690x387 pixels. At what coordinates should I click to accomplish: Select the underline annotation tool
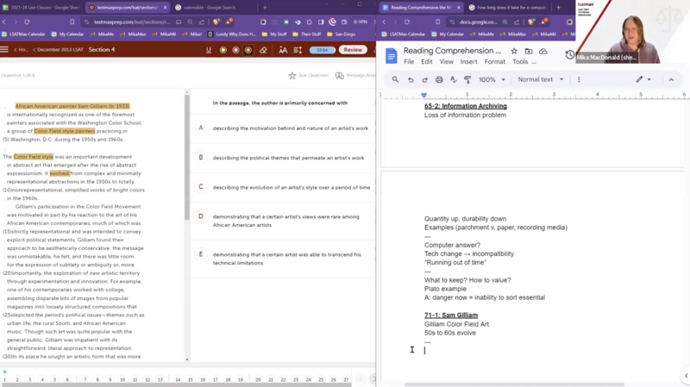pyautogui.click(x=209, y=50)
